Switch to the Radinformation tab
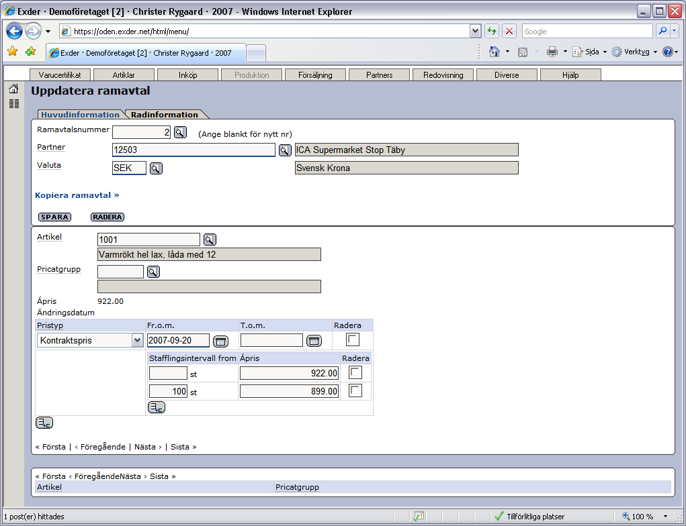The image size is (686, 526). coord(165,115)
